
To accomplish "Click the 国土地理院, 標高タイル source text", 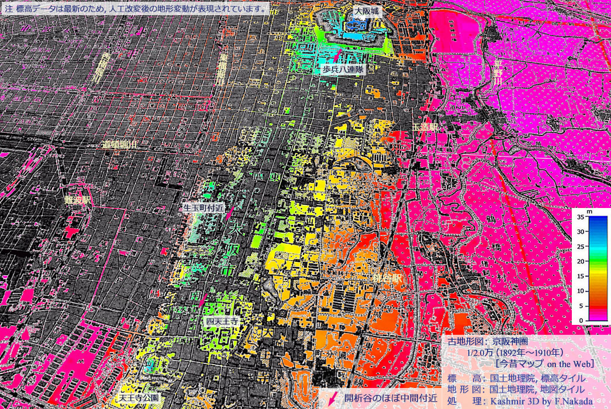I will point(537,378).
